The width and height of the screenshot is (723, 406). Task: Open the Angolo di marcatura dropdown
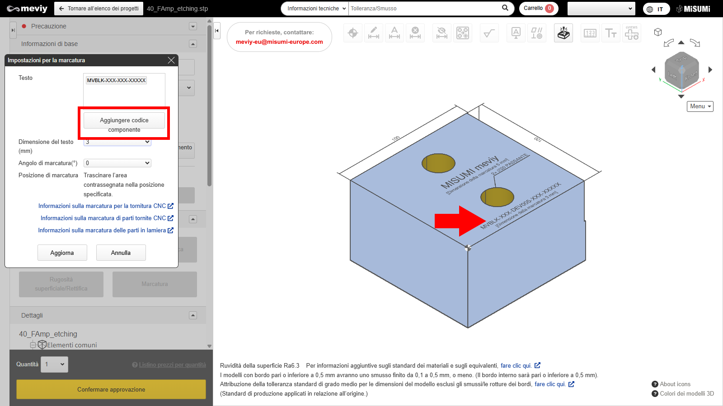117,163
